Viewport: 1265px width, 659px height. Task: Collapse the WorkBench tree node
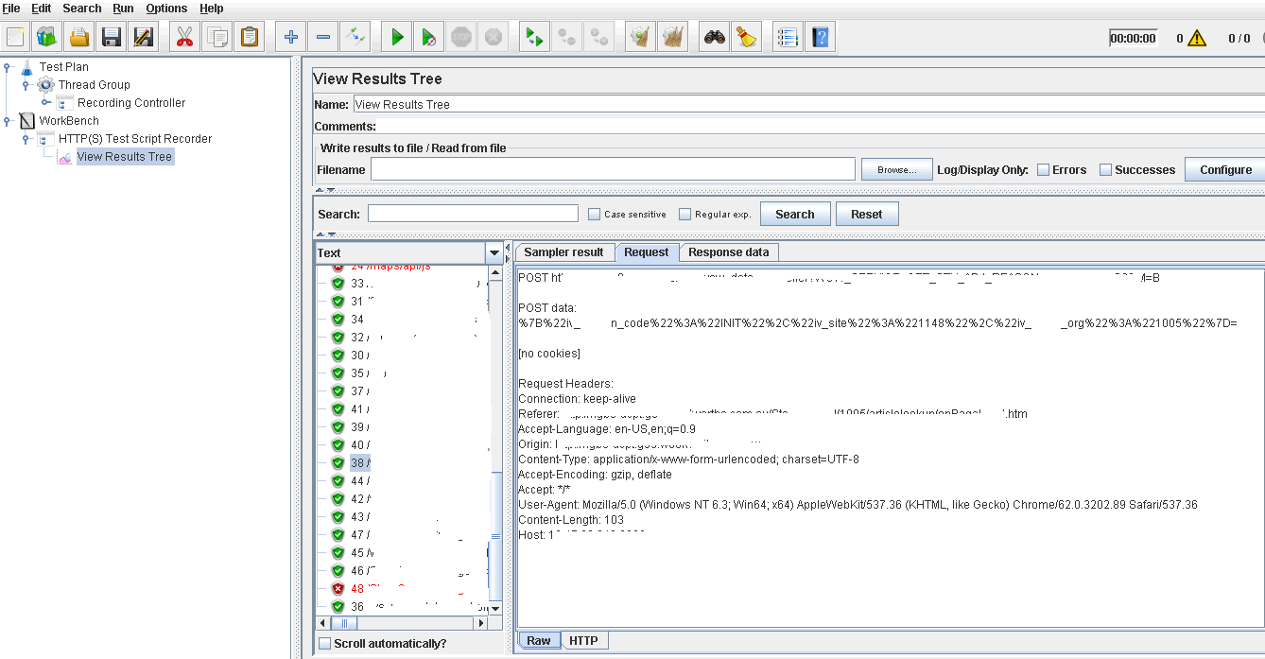pyautogui.click(x=8, y=121)
